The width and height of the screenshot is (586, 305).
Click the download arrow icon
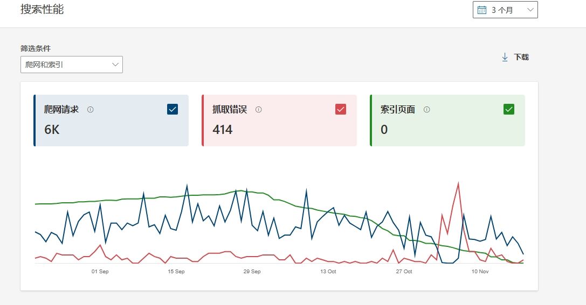coord(505,57)
